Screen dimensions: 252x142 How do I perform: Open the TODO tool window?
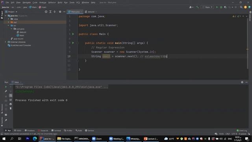coord(17,131)
